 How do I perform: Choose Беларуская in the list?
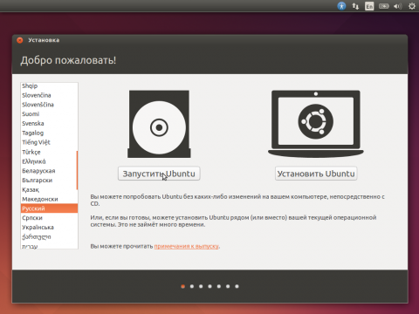49,171
